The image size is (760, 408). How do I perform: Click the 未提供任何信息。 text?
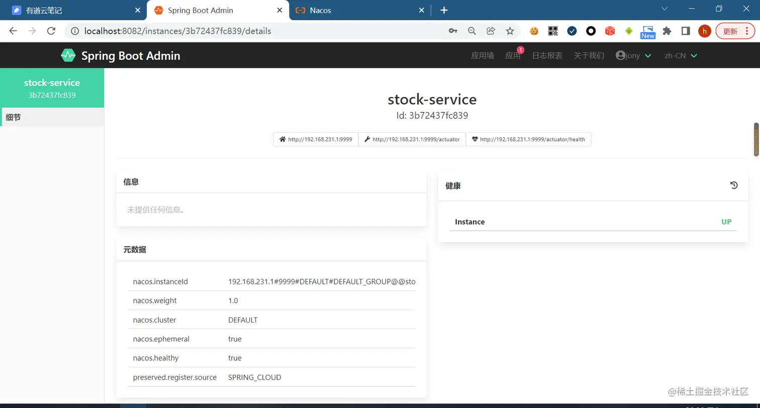click(x=156, y=210)
